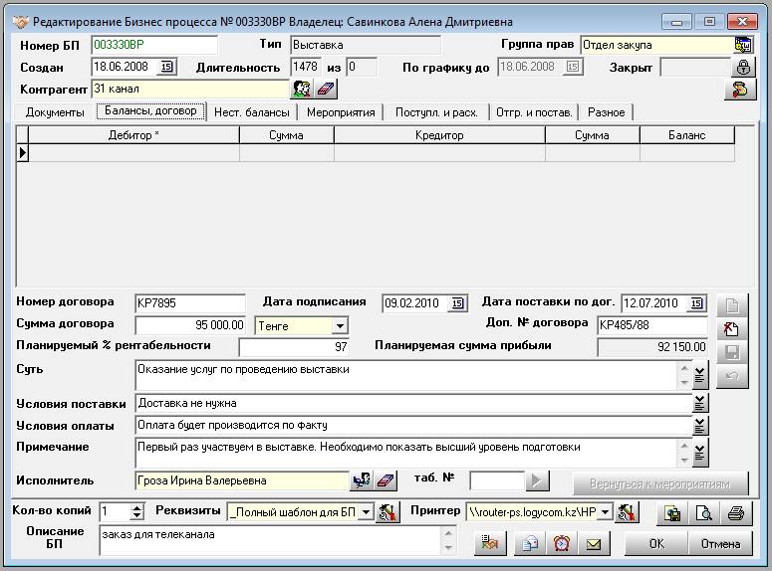This screenshot has width=772, height=571.
Task: Click the Длительность field showing 1478
Action: [x=305, y=67]
